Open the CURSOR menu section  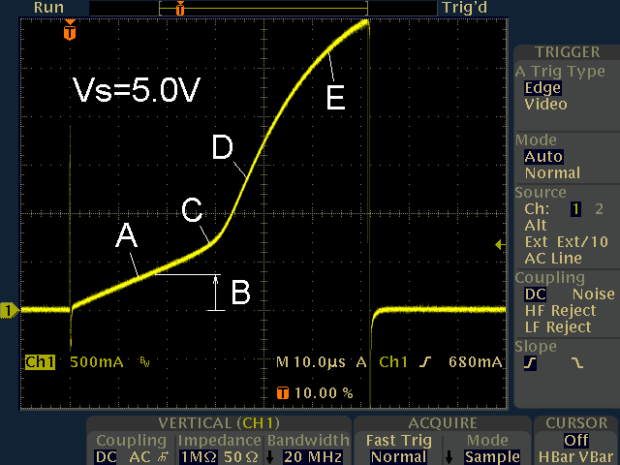[x=575, y=423]
